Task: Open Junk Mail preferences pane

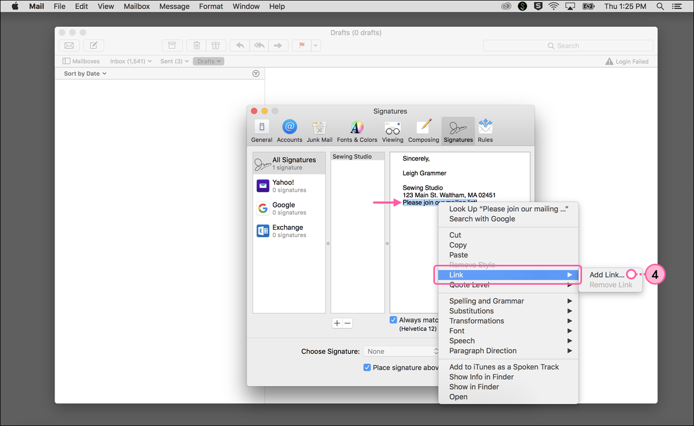Action: pos(319,131)
